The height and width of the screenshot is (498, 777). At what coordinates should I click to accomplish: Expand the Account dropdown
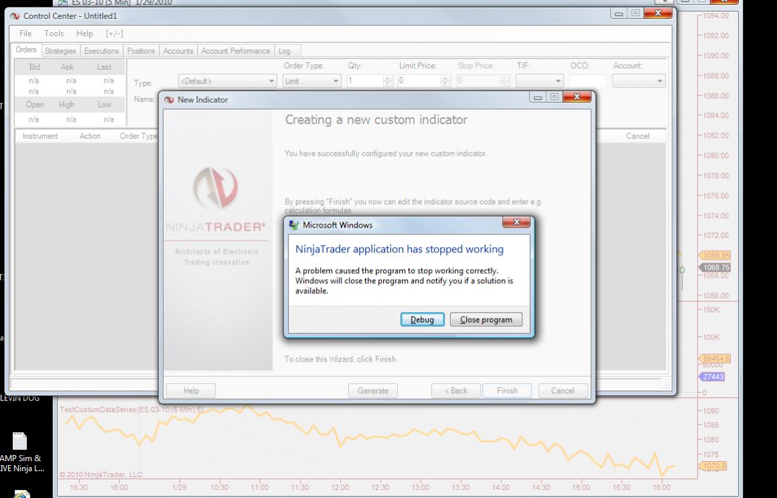coord(660,81)
